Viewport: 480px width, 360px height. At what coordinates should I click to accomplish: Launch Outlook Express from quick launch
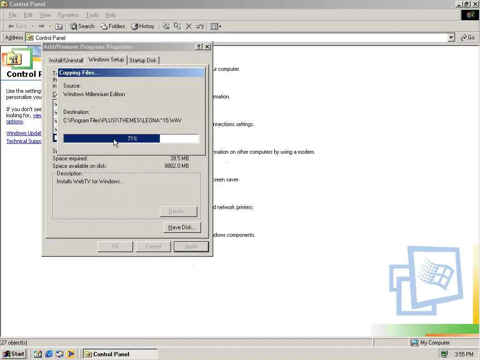(60, 354)
